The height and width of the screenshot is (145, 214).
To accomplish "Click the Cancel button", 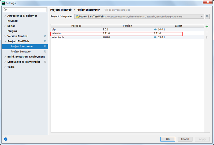I will tap(185, 139).
